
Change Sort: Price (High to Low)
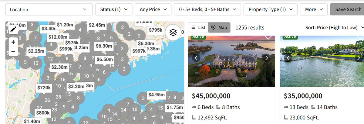(334, 28)
